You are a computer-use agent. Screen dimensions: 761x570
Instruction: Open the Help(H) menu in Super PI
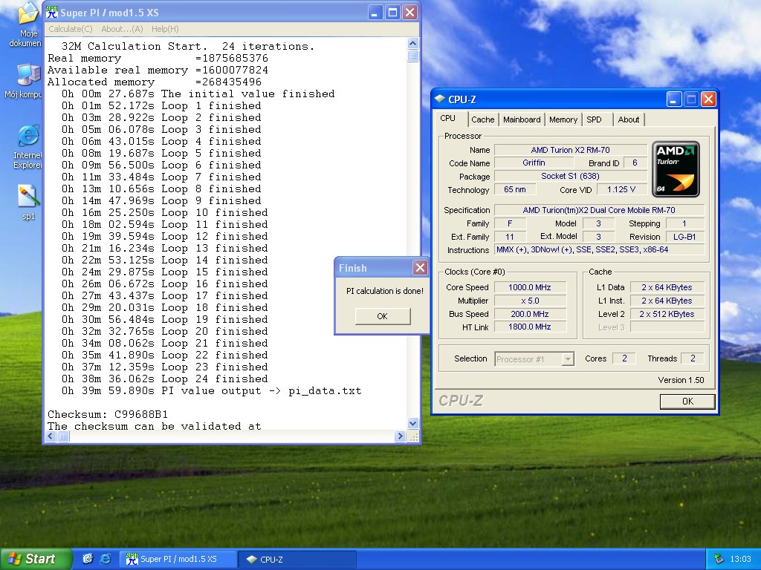(x=165, y=29)
